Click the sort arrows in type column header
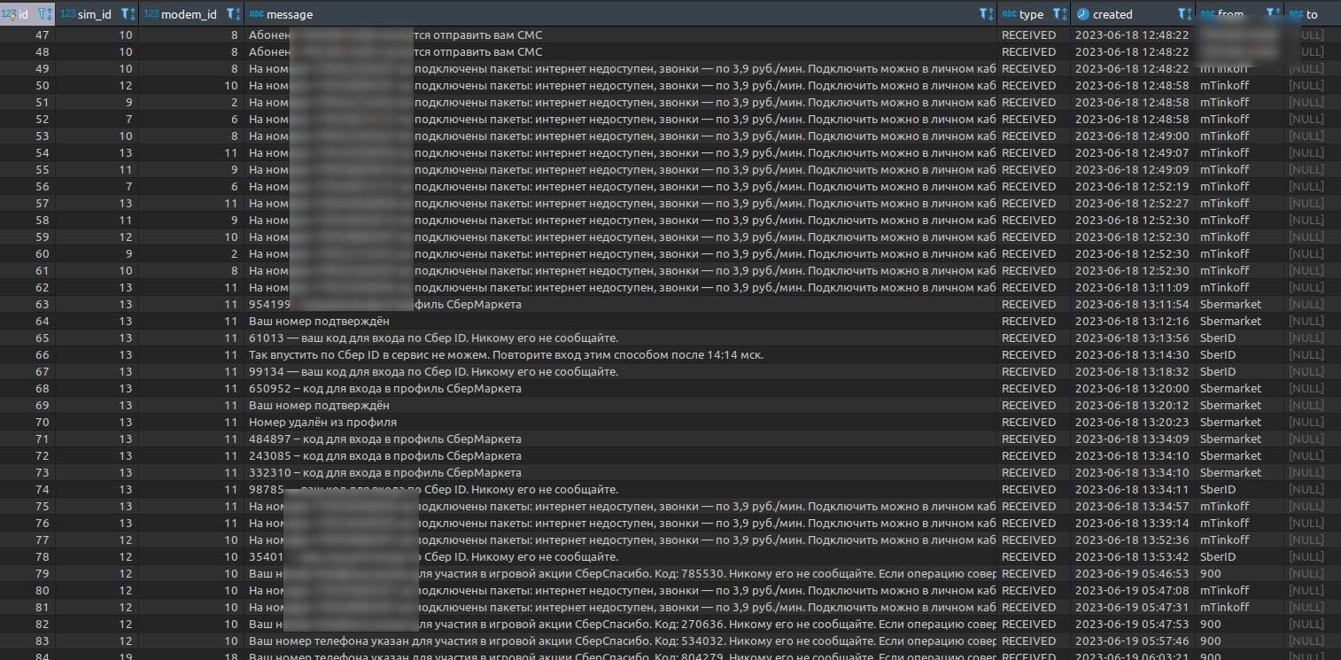Image resolution: width=1341 pixels, height=660 pixels. pyautogui.click(x=1066, y=14)
